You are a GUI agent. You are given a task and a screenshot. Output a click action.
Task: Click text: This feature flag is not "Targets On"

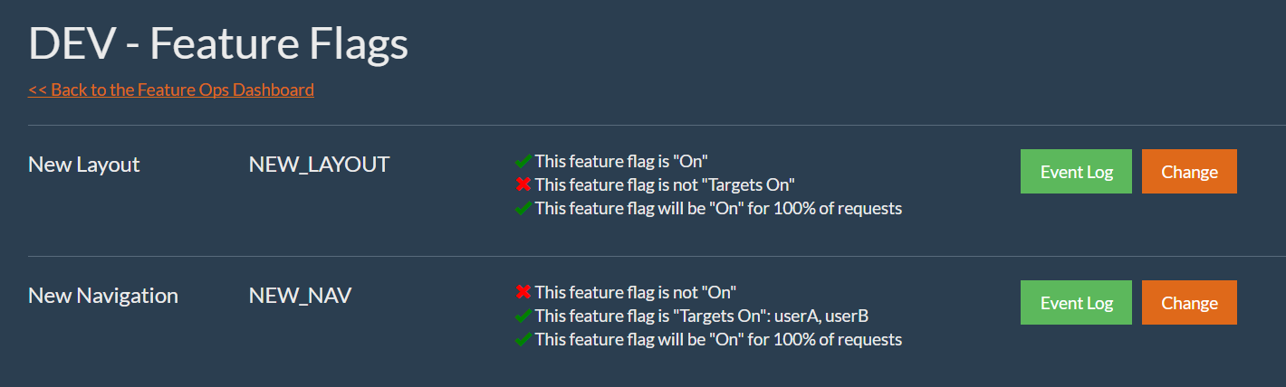point(665,184)
